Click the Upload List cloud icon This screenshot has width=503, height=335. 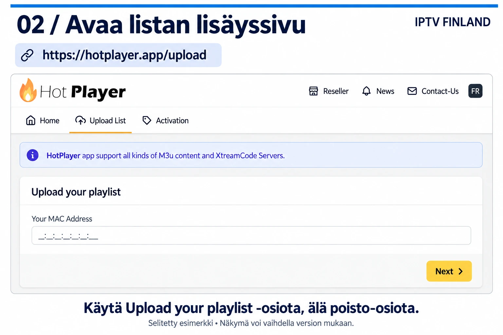(x=80, y=120)
